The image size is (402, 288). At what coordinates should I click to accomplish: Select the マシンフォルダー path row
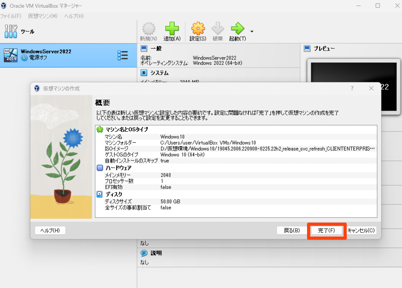[236, 143]
